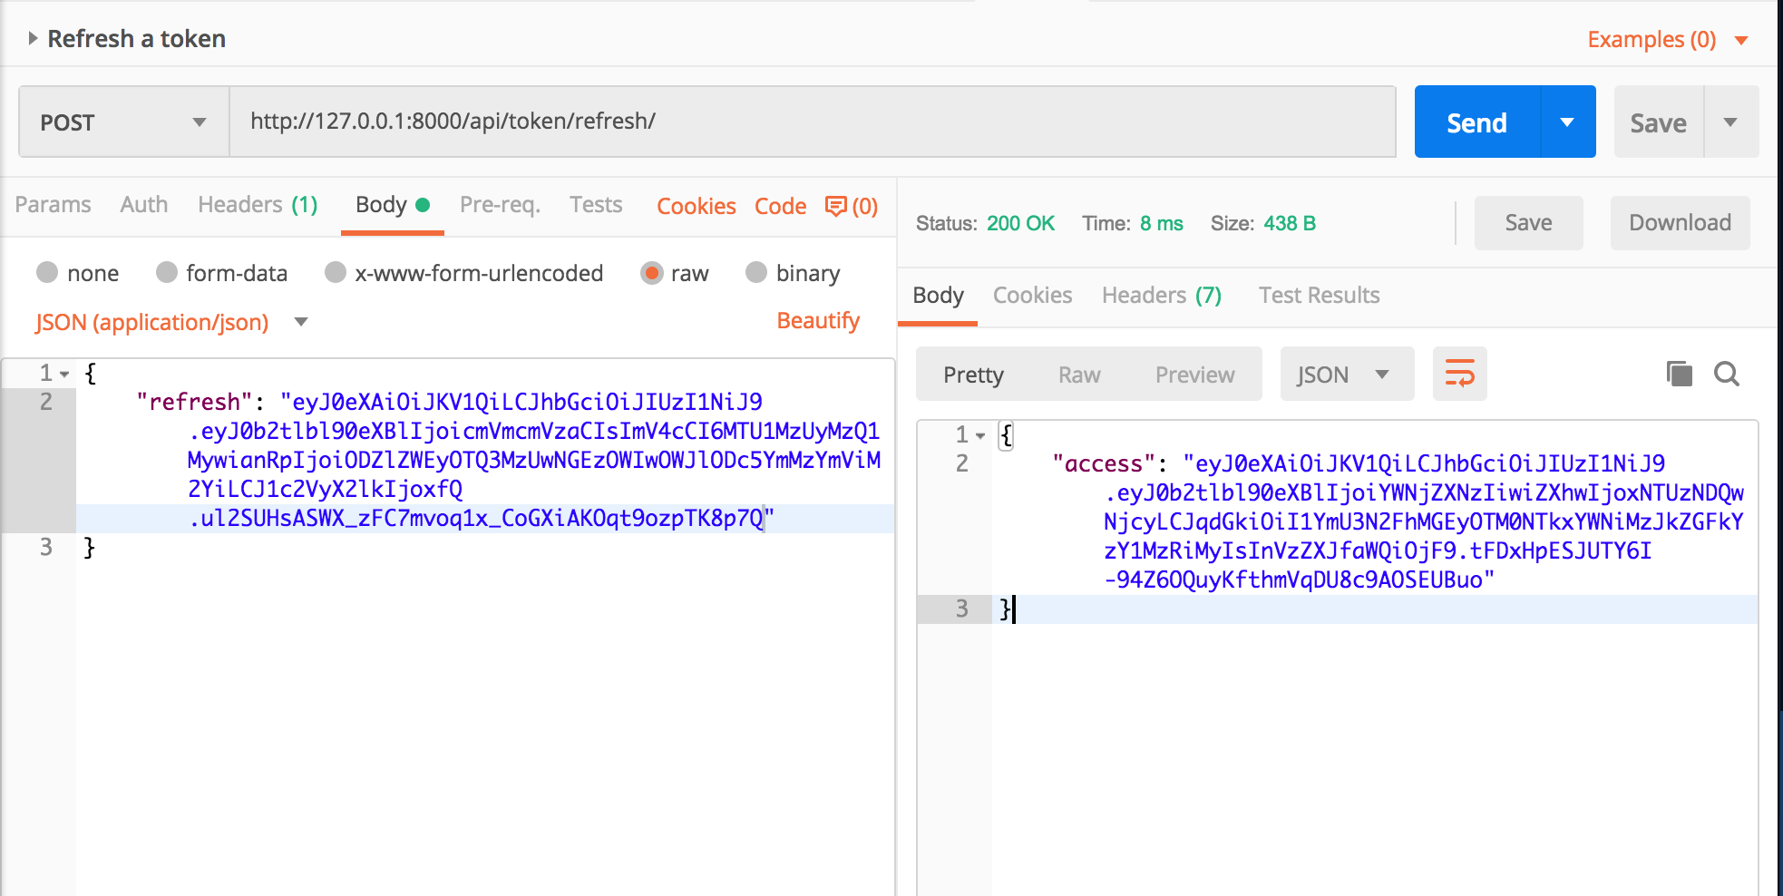This screenshot has height=896, width=1783.
Task: Click the Cookies link in request tabs
Action: pos(696,206)
